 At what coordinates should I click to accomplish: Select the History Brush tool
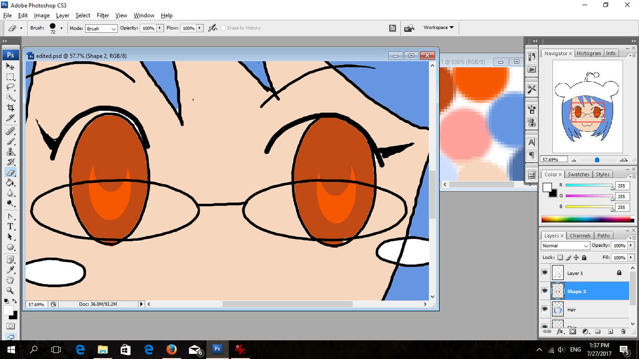(10, 162)
